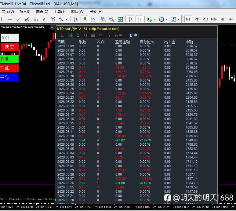Open the periods dropdown arrow
Image resolution: width=236 pixels, height=211 pixels.
(x=167, y=20)
